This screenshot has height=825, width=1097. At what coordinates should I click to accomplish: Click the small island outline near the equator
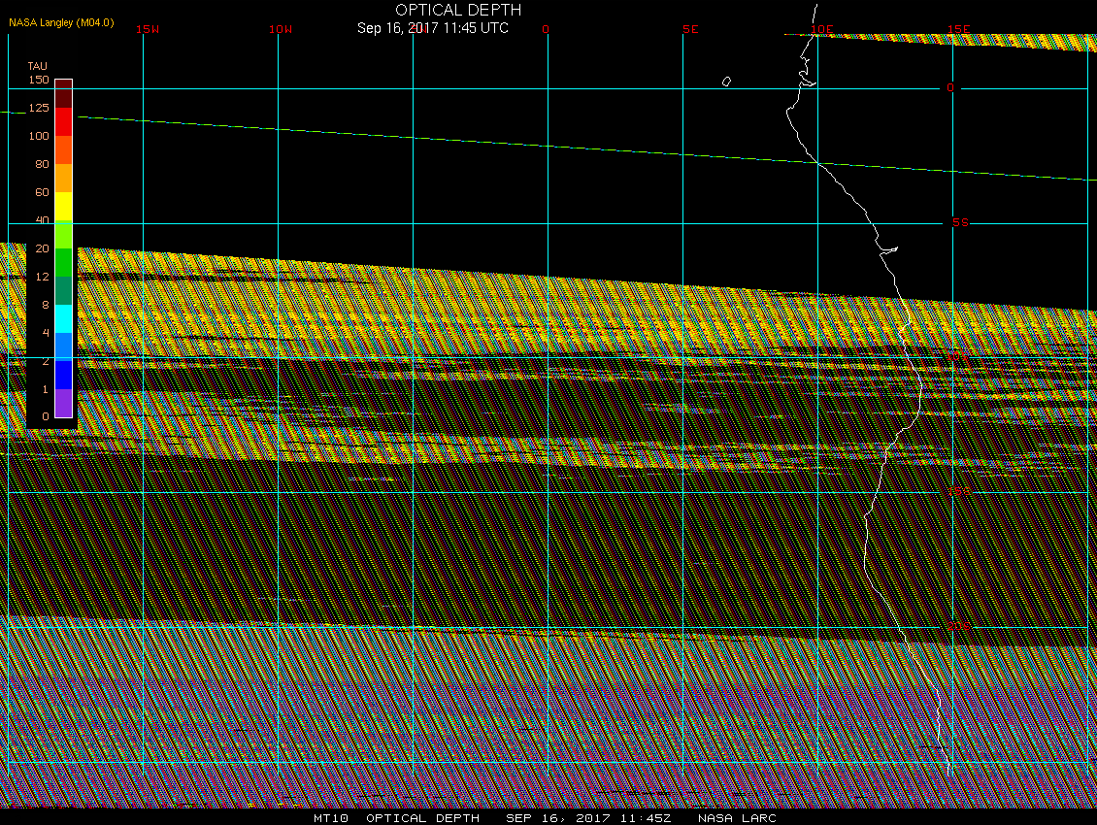tap(726, 82)
